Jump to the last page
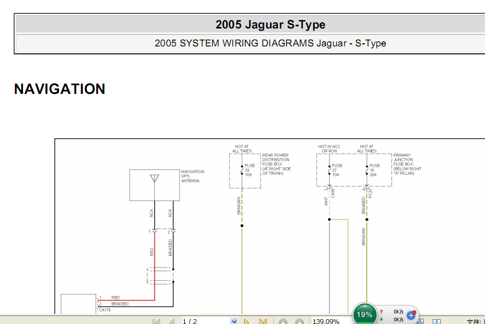 coord(263,321)
